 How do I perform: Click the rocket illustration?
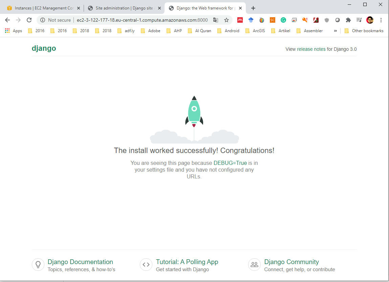[x=194, y=120]
